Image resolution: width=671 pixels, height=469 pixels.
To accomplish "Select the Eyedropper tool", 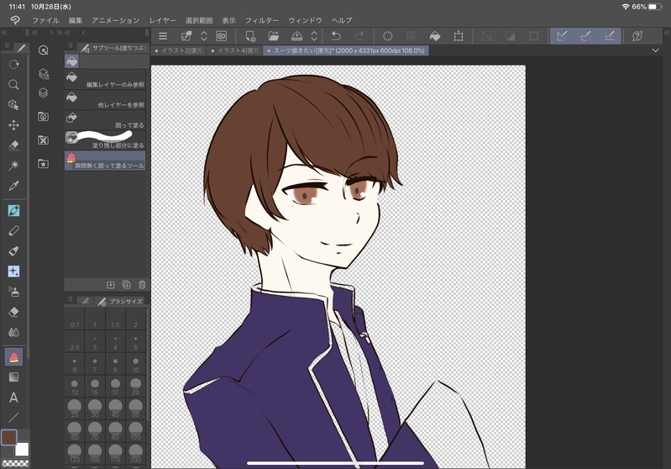I will [x=13, y=186].
